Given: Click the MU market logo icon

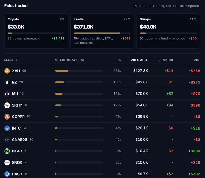Looking at the screenshot, I should click(7, 94).
